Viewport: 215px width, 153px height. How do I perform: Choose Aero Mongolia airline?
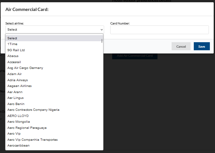54,122
